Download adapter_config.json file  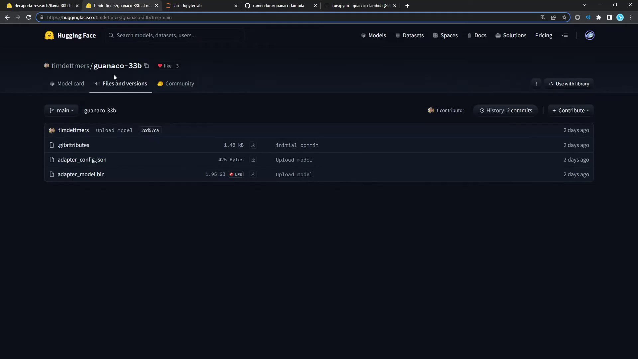(x=253, y=160)
